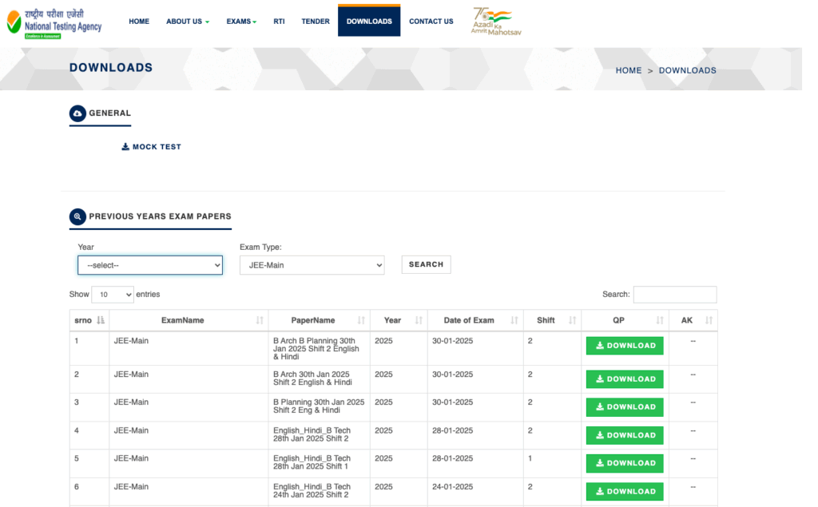Click the Previous Years Exam Papers magnifier icon

click(77, 216)
